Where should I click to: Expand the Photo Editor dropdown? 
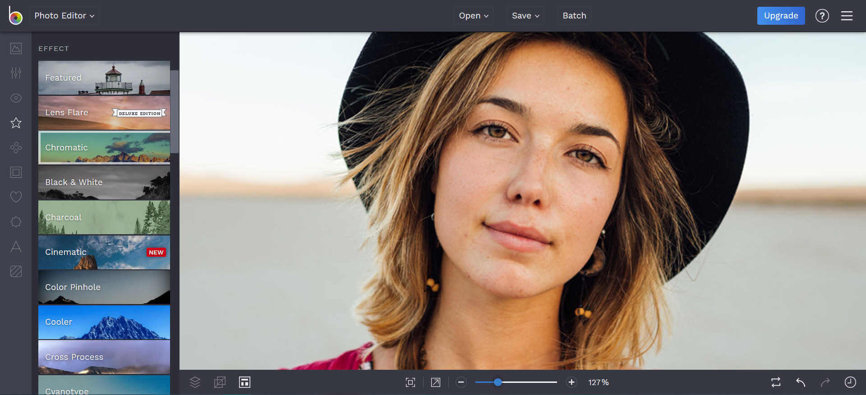pos(64,16)
